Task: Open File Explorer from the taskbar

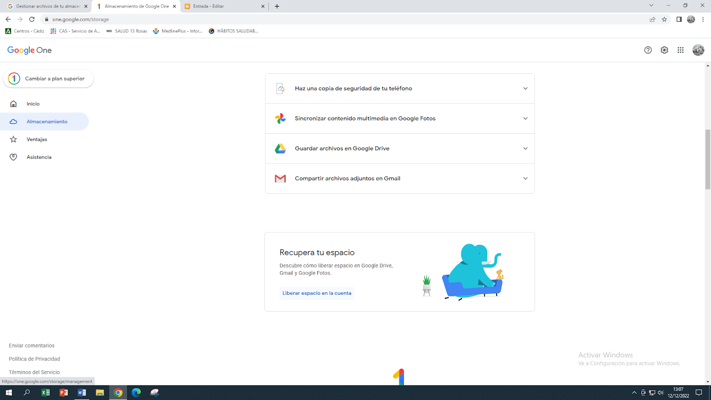Action: click(x=100, y=392)
